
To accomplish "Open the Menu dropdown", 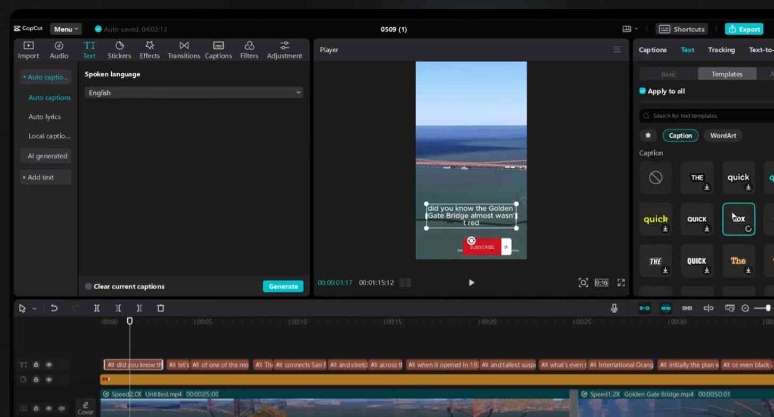I will click(x=65, y=29).
